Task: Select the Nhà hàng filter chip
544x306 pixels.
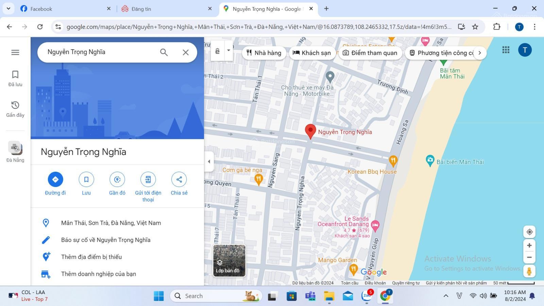Action: point(264,53)
